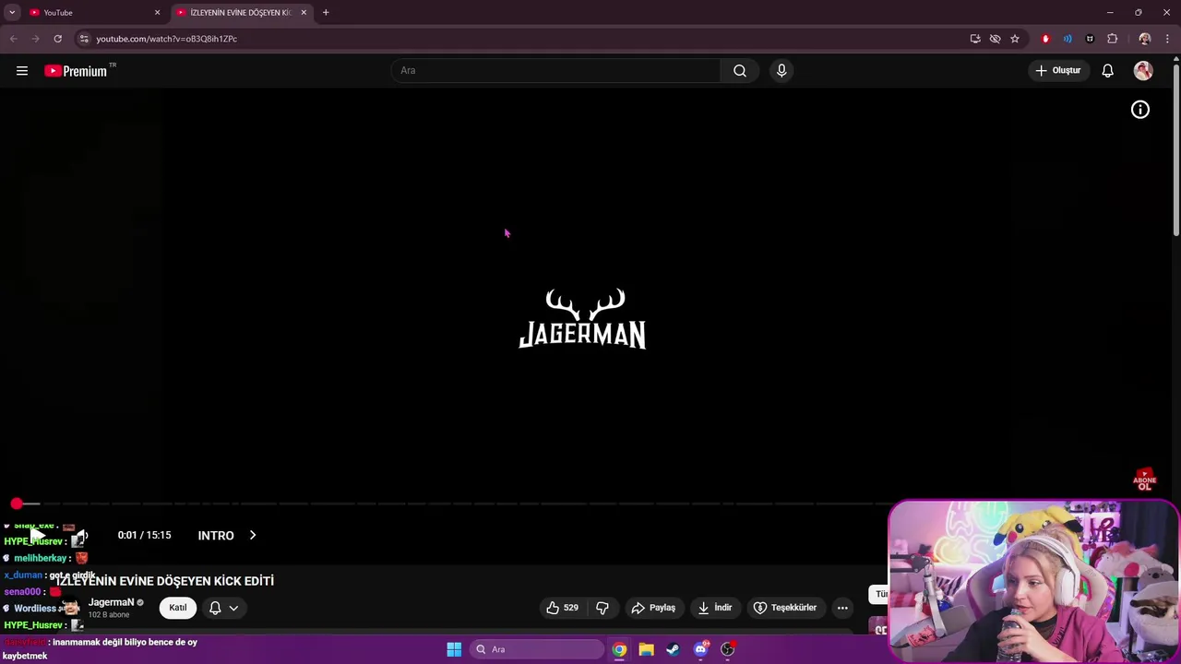Click the Windows taskbar search box
Screen dimensions: 1181x664
point(537,649)
